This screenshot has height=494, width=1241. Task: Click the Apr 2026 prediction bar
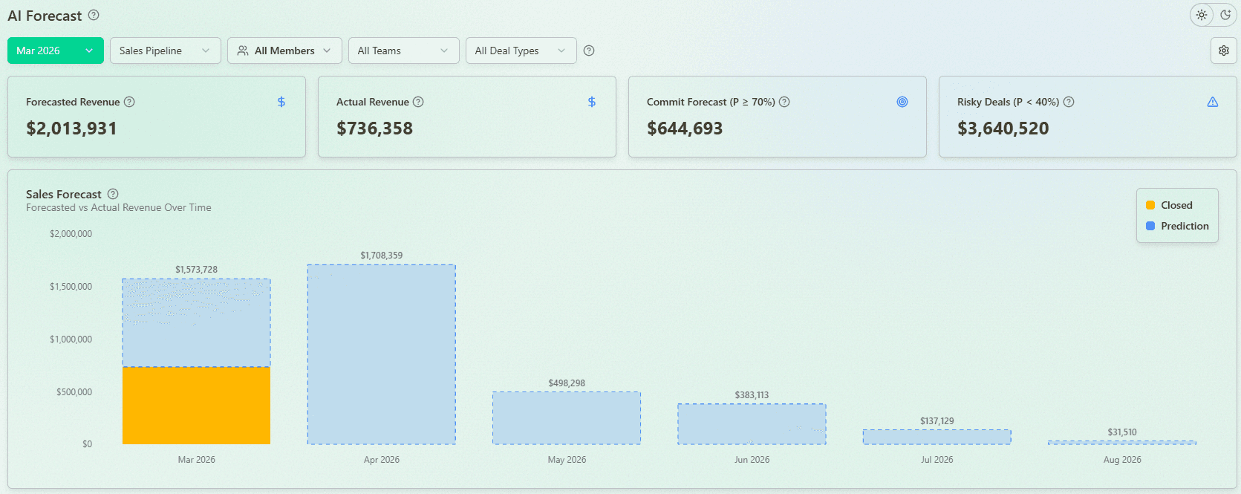pos(382,354)
